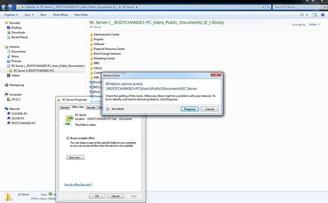Click Sync now button

pos(76,158)
